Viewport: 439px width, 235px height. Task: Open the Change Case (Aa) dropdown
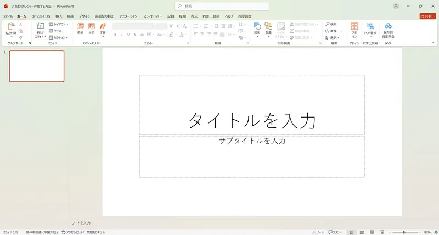161,35
